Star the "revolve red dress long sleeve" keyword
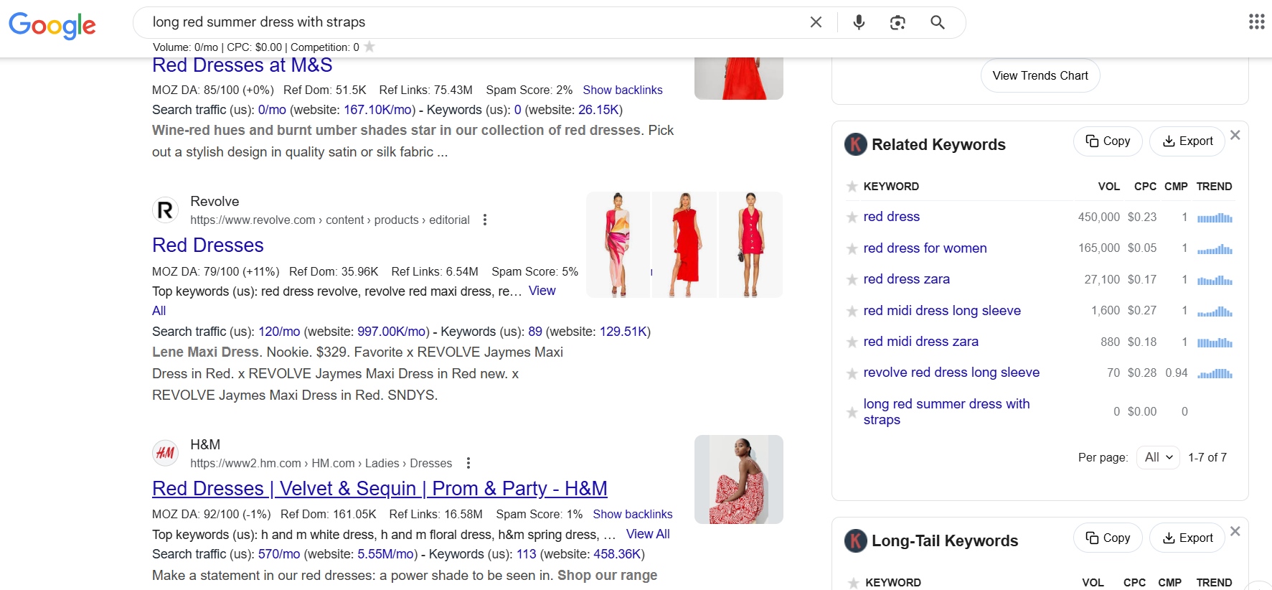 [852, 373]
